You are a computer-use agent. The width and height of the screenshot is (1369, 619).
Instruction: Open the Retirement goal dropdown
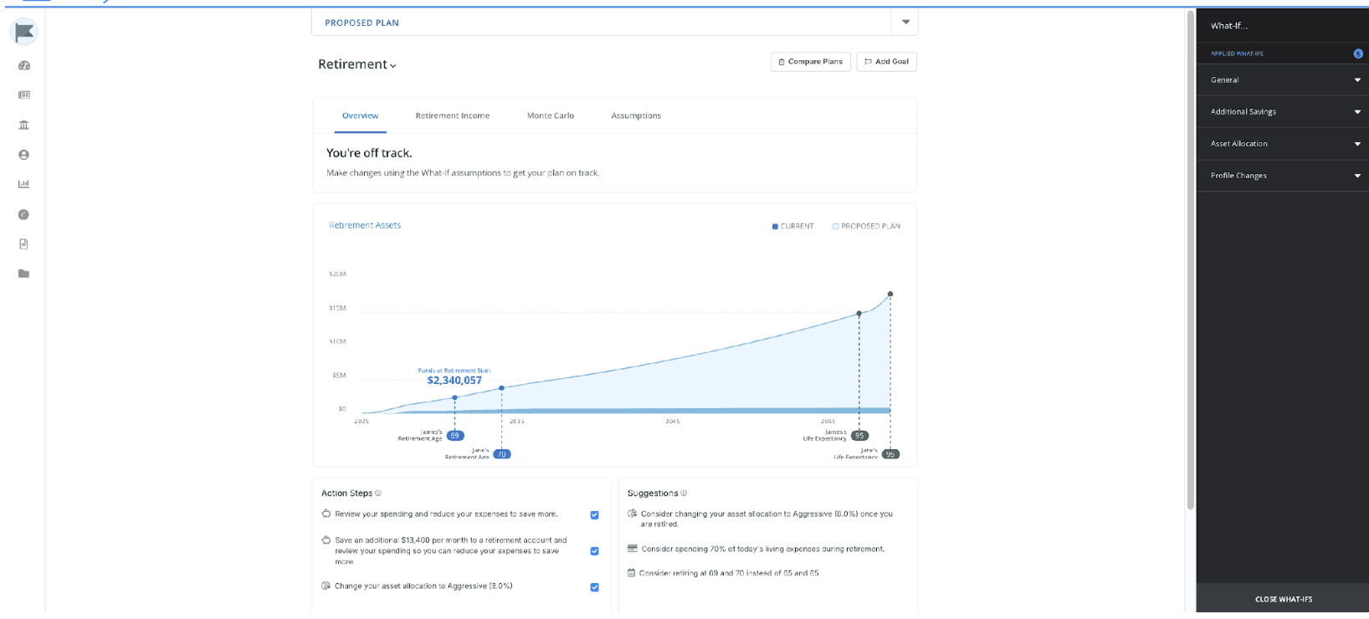[x=357, y=64]
